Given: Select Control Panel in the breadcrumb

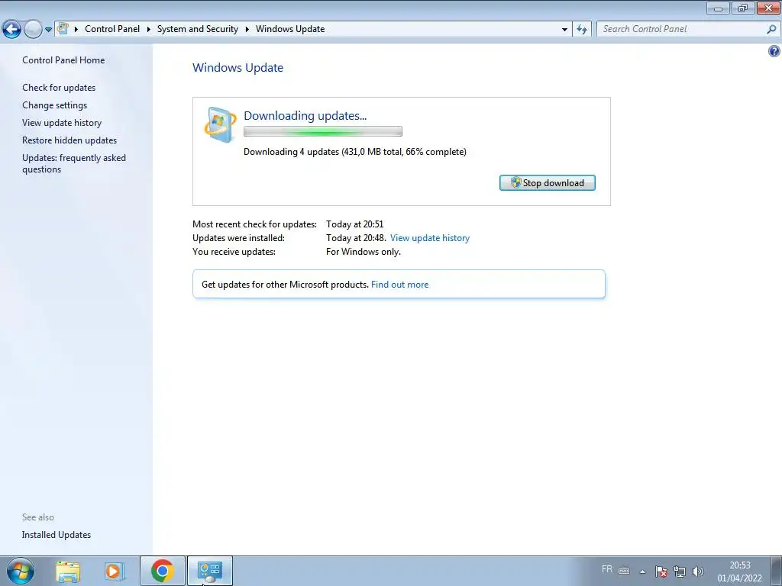Looking at the screenshot, I should 112,29.
